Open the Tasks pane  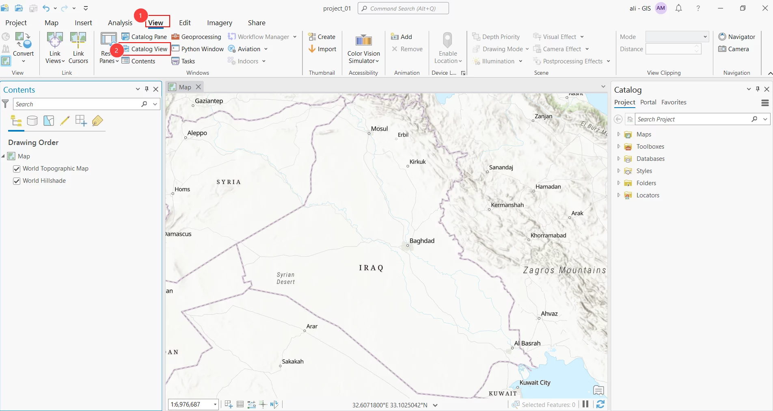(184, 61)
